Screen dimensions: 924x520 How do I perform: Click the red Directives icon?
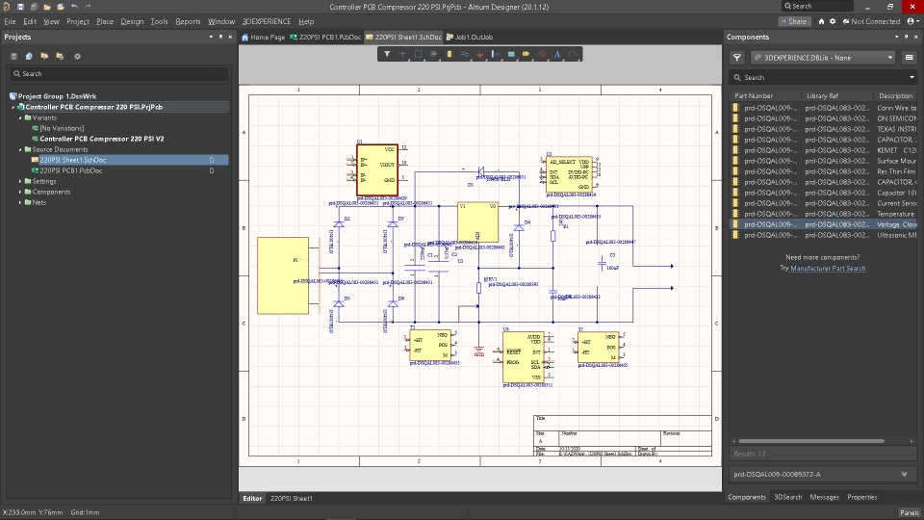click(542, 54)
